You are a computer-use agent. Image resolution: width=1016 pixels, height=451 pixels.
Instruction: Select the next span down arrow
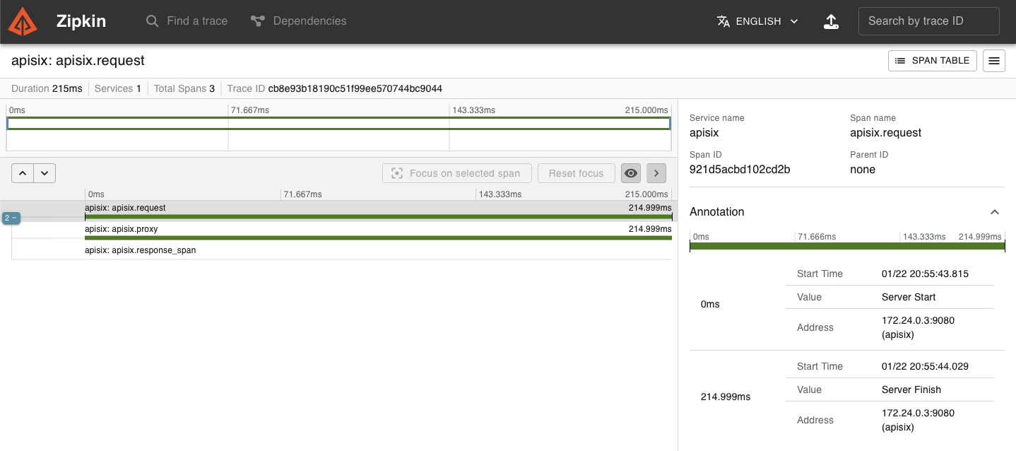click(45, 173)
